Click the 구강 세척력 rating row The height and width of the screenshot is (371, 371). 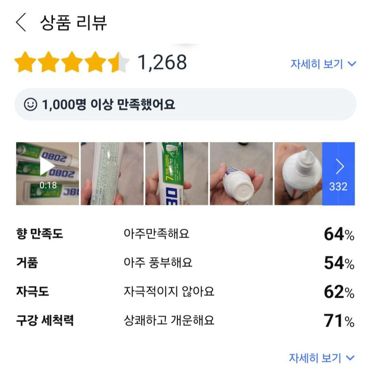pyautogui.click(x=185, y=321)
